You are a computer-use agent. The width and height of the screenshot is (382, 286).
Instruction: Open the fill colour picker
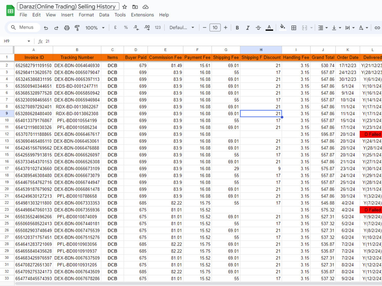pyautogui.click(x=283, y=27)
